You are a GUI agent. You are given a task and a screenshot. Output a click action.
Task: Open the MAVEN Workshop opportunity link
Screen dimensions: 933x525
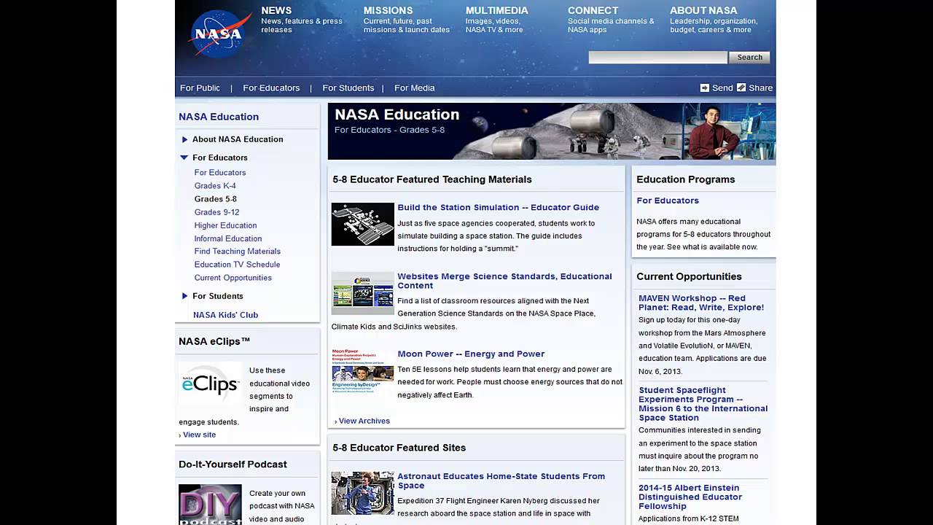(x=701, y=303)
